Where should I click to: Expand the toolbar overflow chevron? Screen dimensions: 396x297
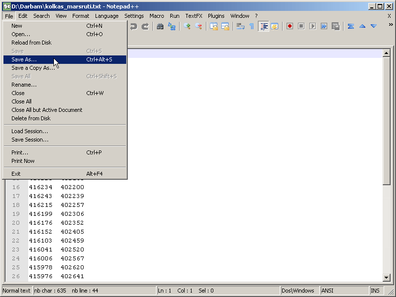[391, 24]
